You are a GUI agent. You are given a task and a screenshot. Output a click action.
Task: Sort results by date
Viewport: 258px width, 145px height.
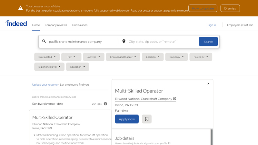[60, 104]
